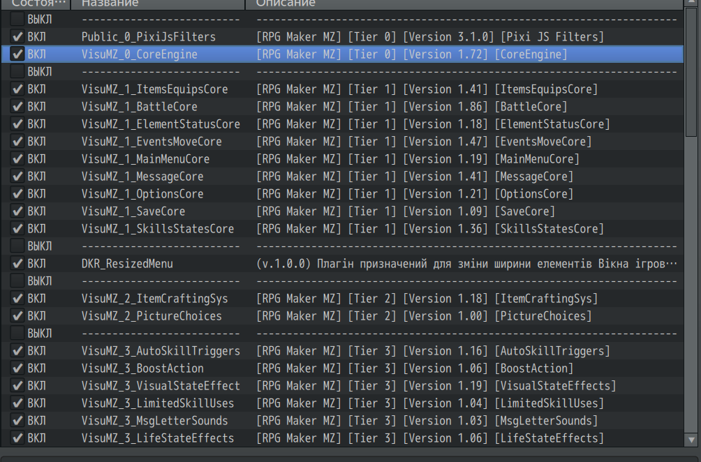The height and width of the screenshot is (462, 701).
Task: Uncheck the VisuMZ_2_PictureChoices checkbox
Action: click(x=17, y=316)
